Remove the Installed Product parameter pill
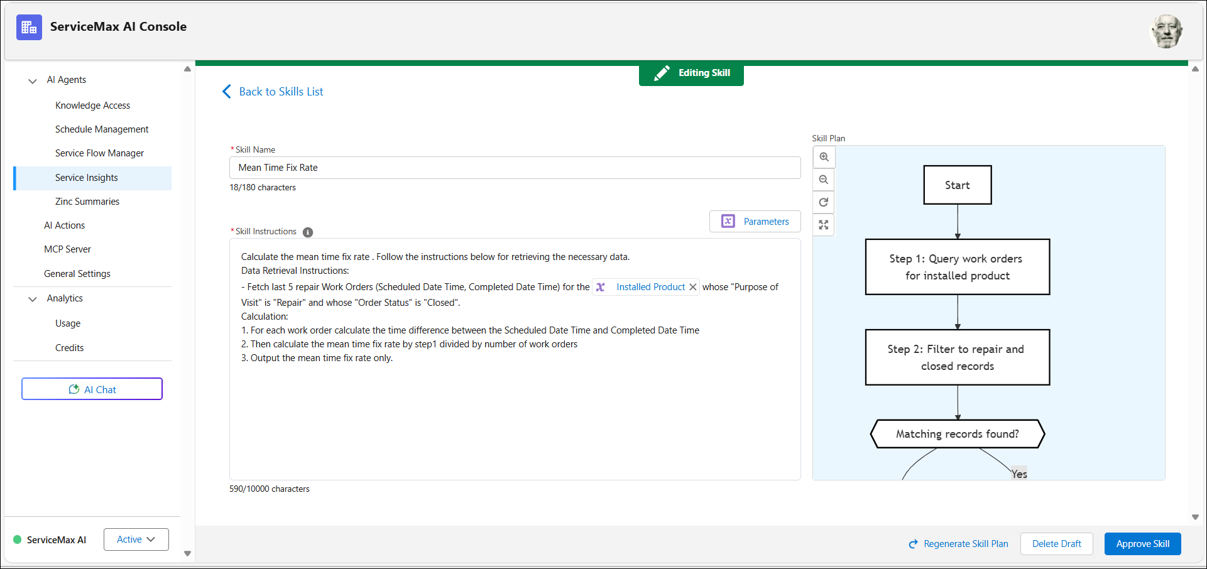 [692, 287]
